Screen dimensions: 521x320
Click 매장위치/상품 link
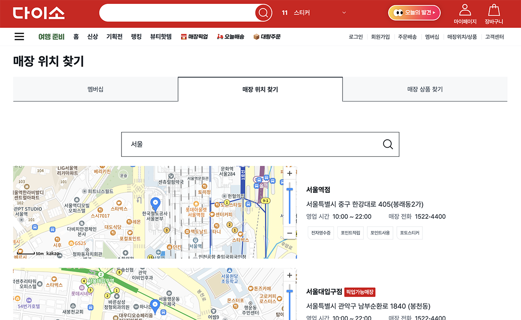pyautogui.click(x=462, y=37)
